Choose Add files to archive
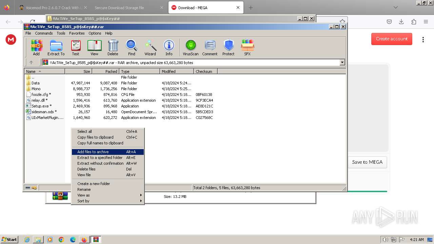This screenshot has width=434, height=244. tap(108, 152)
